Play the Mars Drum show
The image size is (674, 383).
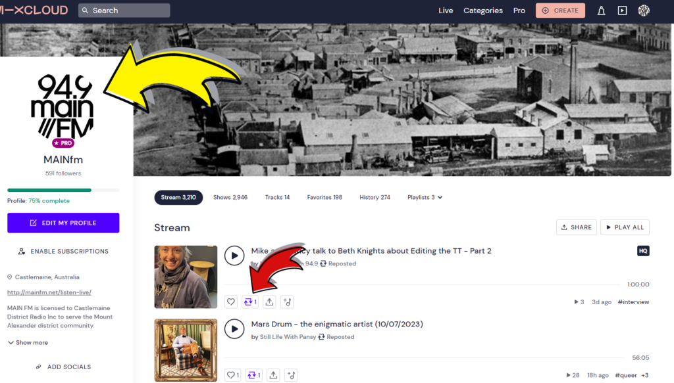234,328
